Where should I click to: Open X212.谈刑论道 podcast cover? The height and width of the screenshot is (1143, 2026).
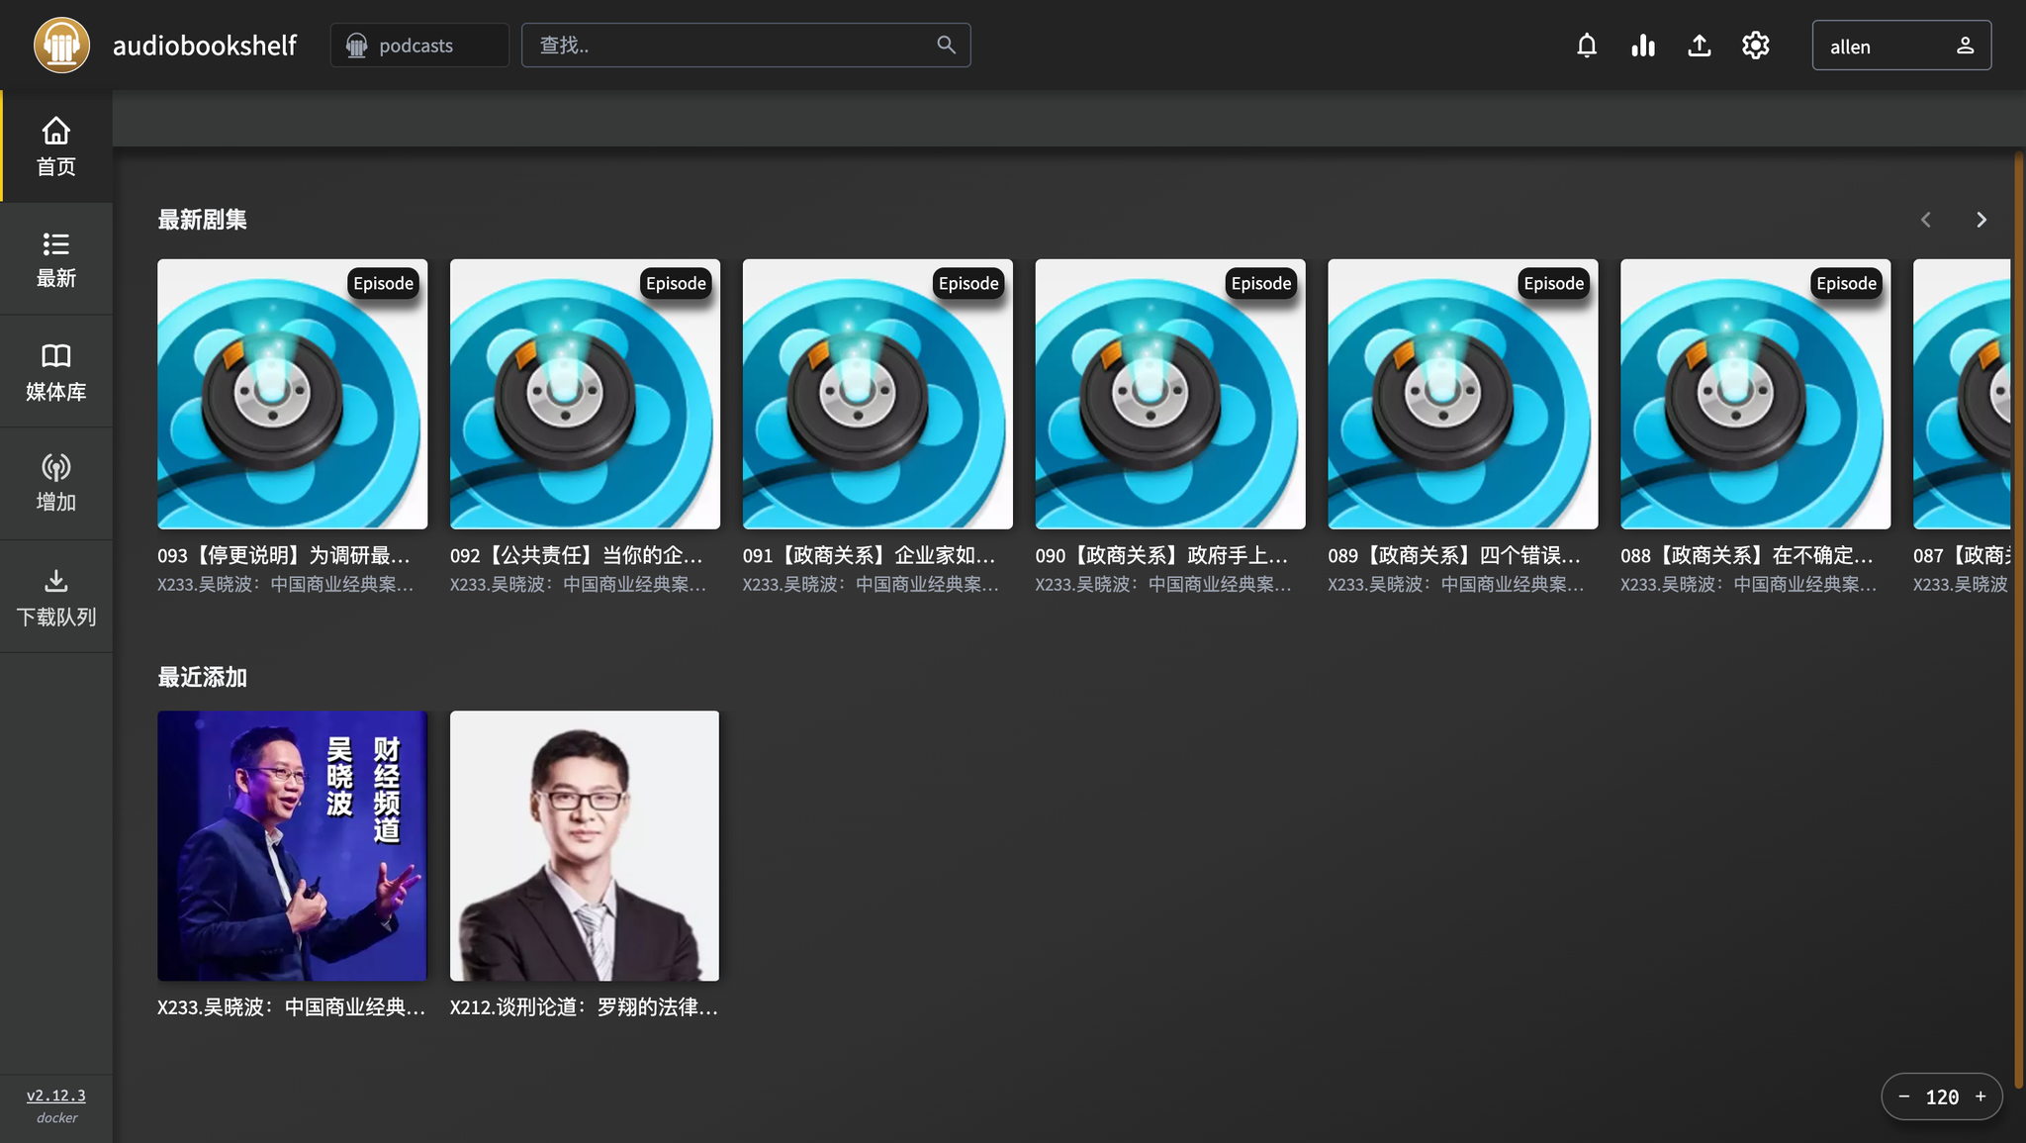point(585,846)
